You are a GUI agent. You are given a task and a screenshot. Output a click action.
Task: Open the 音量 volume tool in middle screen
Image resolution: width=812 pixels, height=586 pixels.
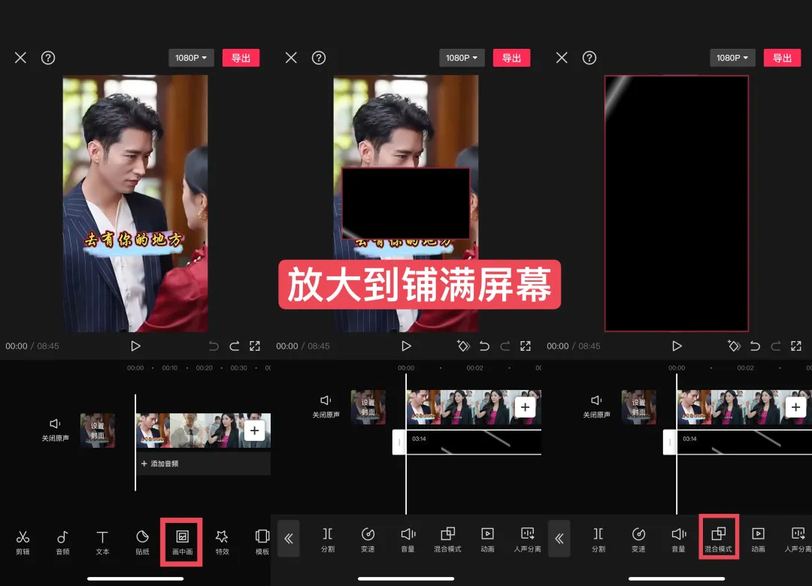pyautogui.click(x=408, y=539)
